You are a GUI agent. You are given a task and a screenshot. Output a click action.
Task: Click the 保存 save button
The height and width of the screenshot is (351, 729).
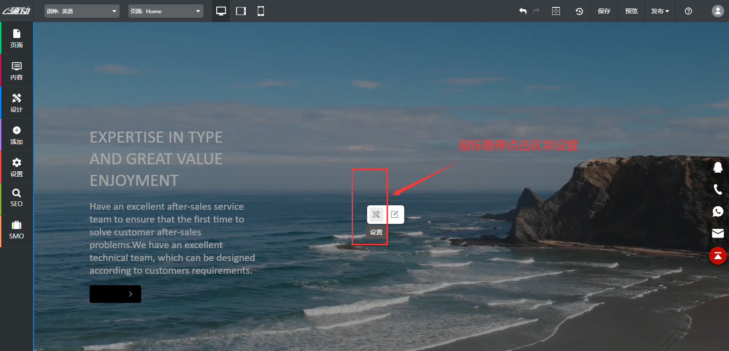coord(604,11)
